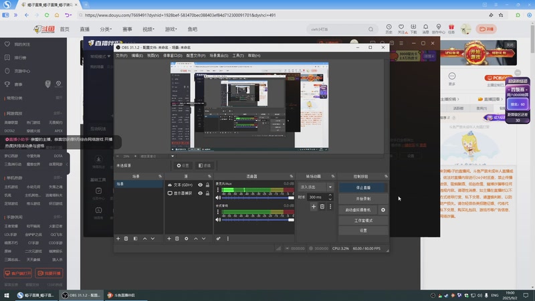Click the Douyu search input field

pos(338,29)
